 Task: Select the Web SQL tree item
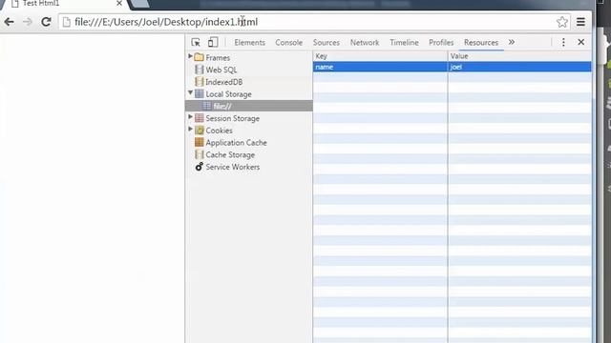221,70
